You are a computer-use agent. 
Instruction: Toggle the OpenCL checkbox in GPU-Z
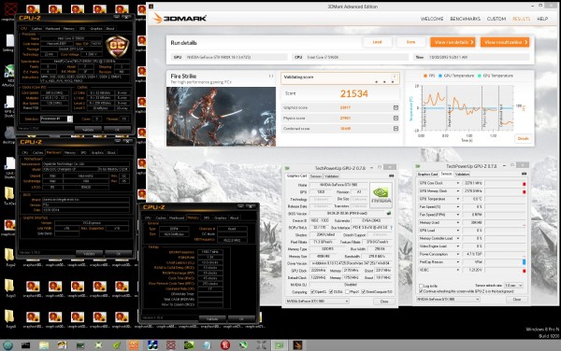point(312,292)
